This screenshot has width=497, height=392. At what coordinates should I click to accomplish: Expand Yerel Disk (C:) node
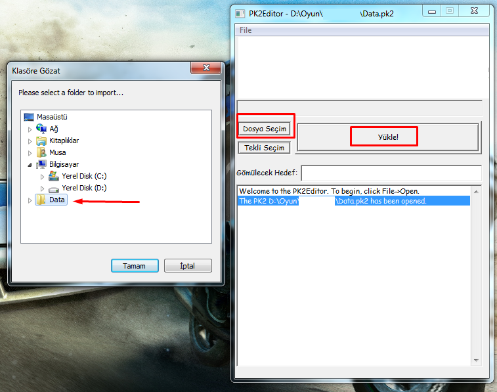[x=42, y=177]
